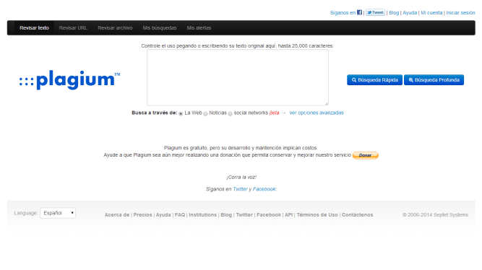Open the Mis alertas tab
The height and width of the screenshot is (270, 482).
coord(199,28)
